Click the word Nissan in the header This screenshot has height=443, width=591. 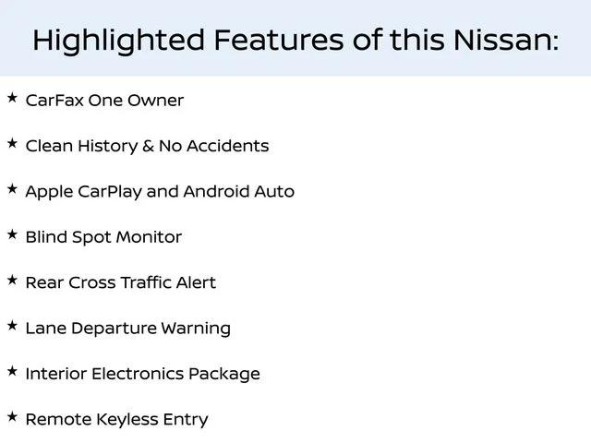(x=502, y=40)
